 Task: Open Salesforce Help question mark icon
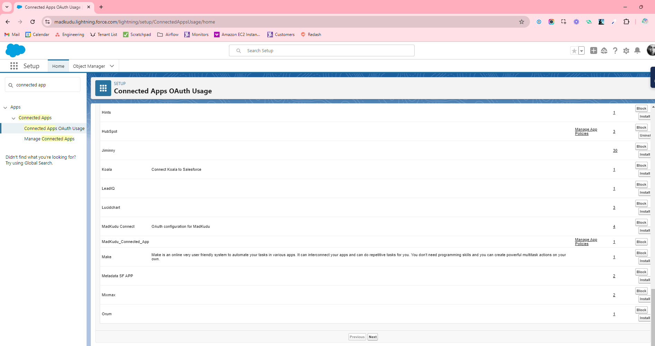pos(615,50)
